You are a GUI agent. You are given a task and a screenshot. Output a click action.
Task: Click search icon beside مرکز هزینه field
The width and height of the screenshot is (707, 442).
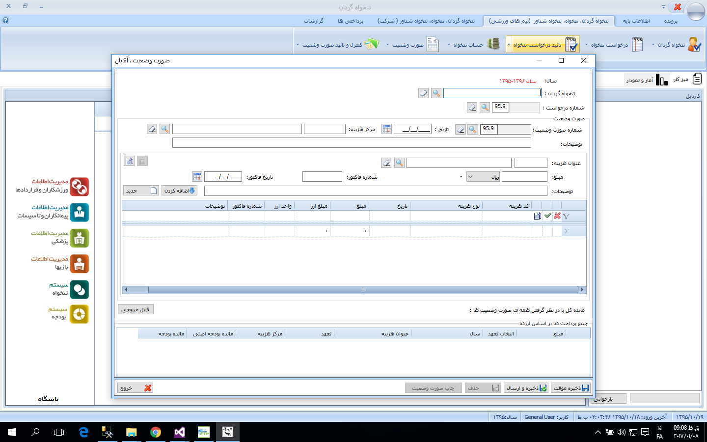click(x=165, y=129)
